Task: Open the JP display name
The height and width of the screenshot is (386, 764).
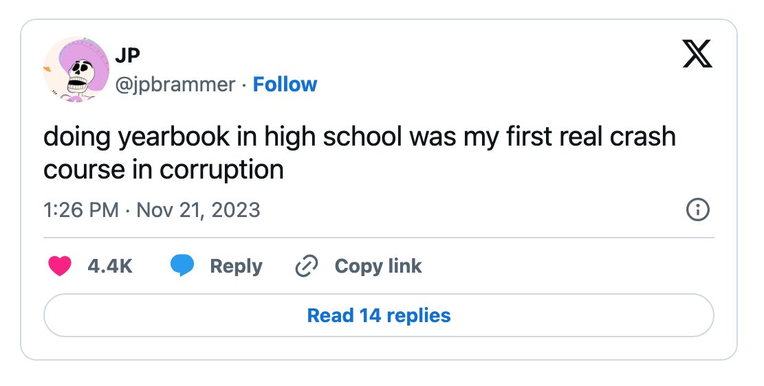Action: (x=128, y=56)
